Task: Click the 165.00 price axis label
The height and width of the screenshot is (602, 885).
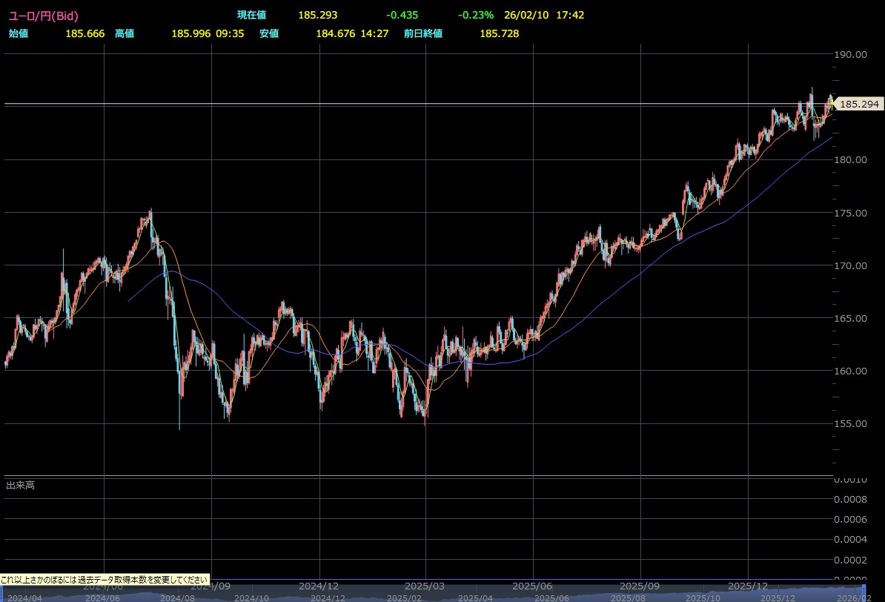Action: (851, 319)
